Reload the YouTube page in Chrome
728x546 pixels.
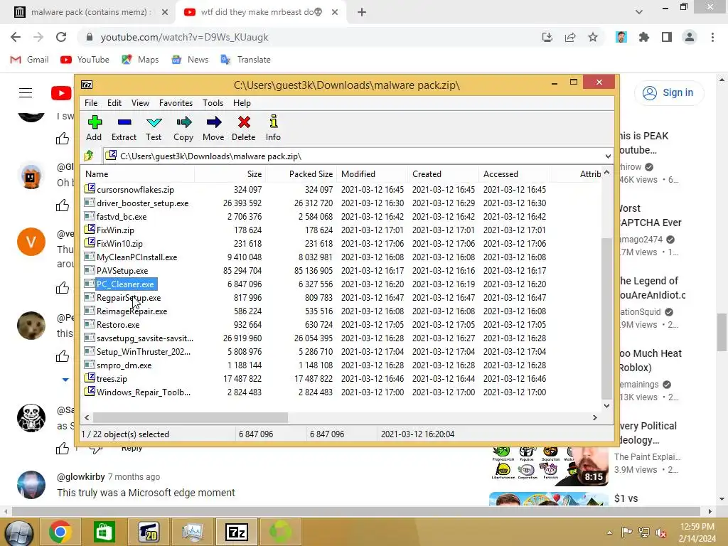point(61,37)
